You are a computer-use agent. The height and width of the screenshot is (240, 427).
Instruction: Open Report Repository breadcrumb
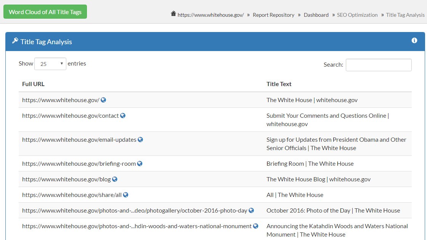coord(273,15)
